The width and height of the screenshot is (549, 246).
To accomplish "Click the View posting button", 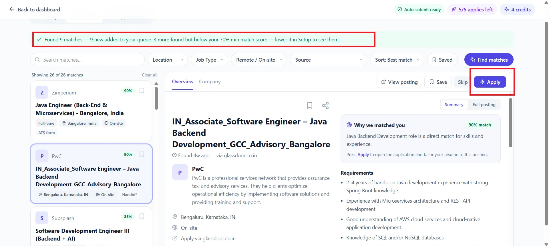I will click(399, 82).
